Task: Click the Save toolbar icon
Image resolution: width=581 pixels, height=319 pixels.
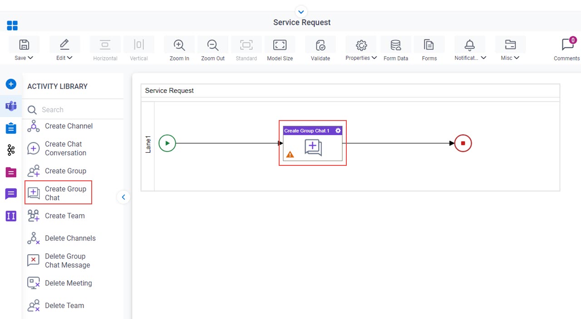Action: [x=24, y=44]
